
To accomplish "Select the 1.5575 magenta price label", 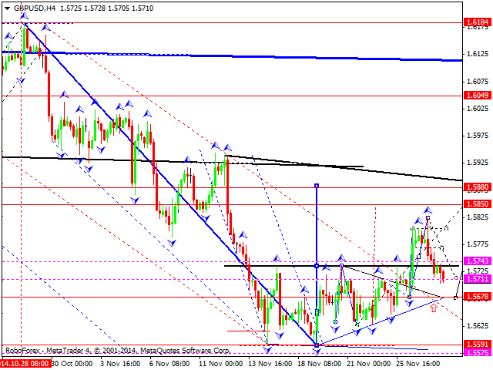I will pos(478,353).
